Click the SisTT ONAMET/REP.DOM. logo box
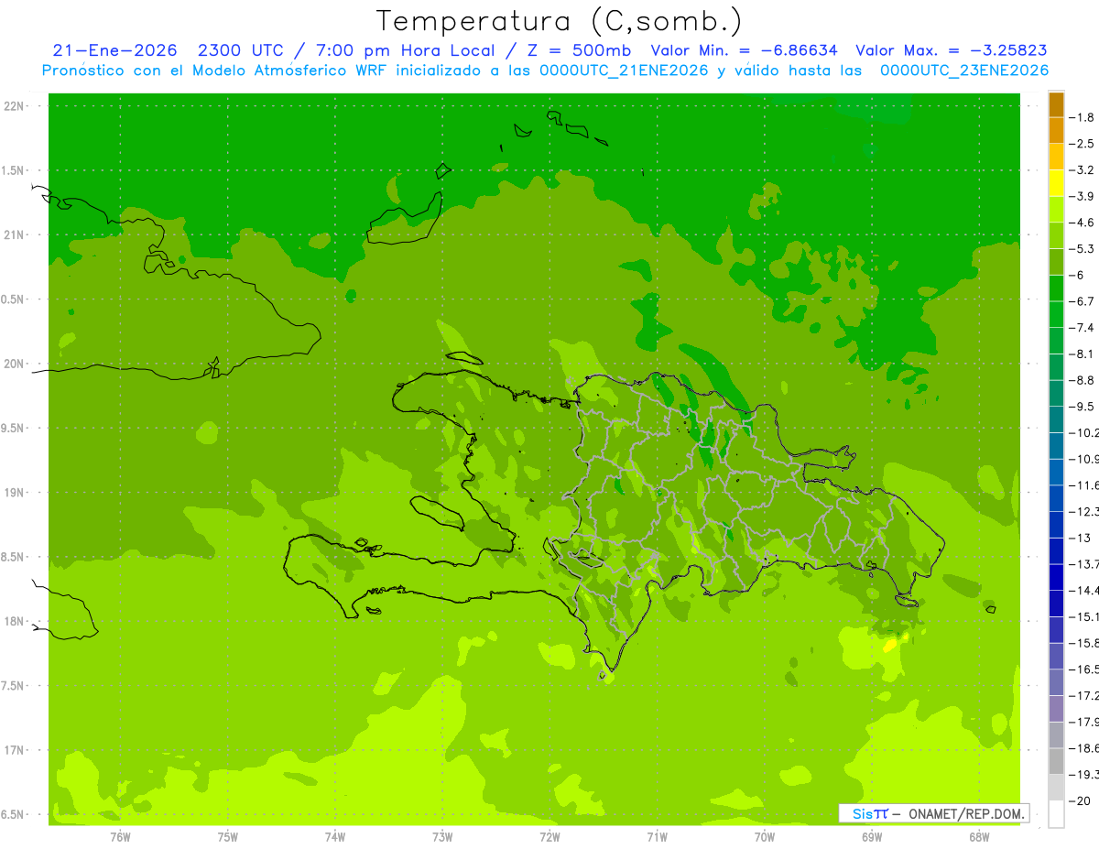Screen dimensions: 1099x849 [x=933, y=813]
